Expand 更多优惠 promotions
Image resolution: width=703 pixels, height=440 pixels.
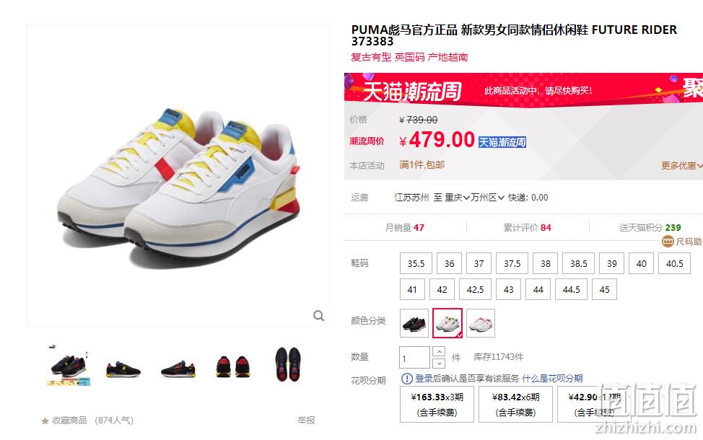tap(681, 166)
